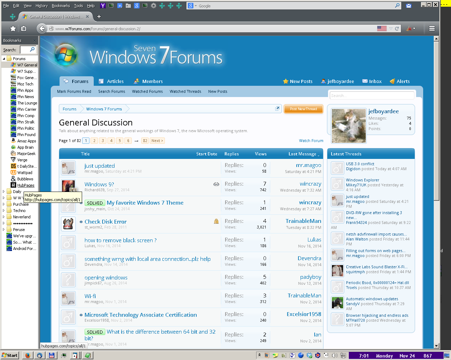Click the Inbox envelope link
The image size is (451, 360).
[x=372, y=81]
